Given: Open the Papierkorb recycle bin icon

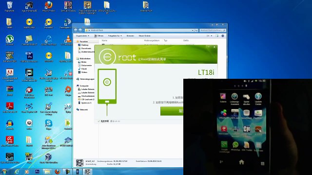Looking at the screenshot, I should 10,6.
